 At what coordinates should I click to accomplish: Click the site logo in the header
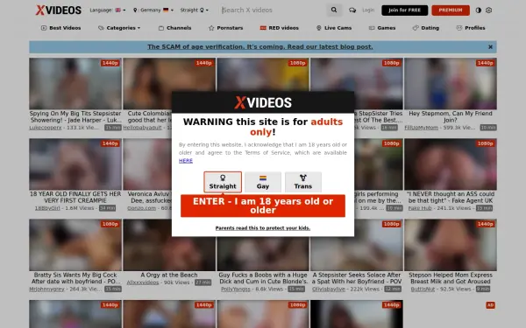[59, 10]
